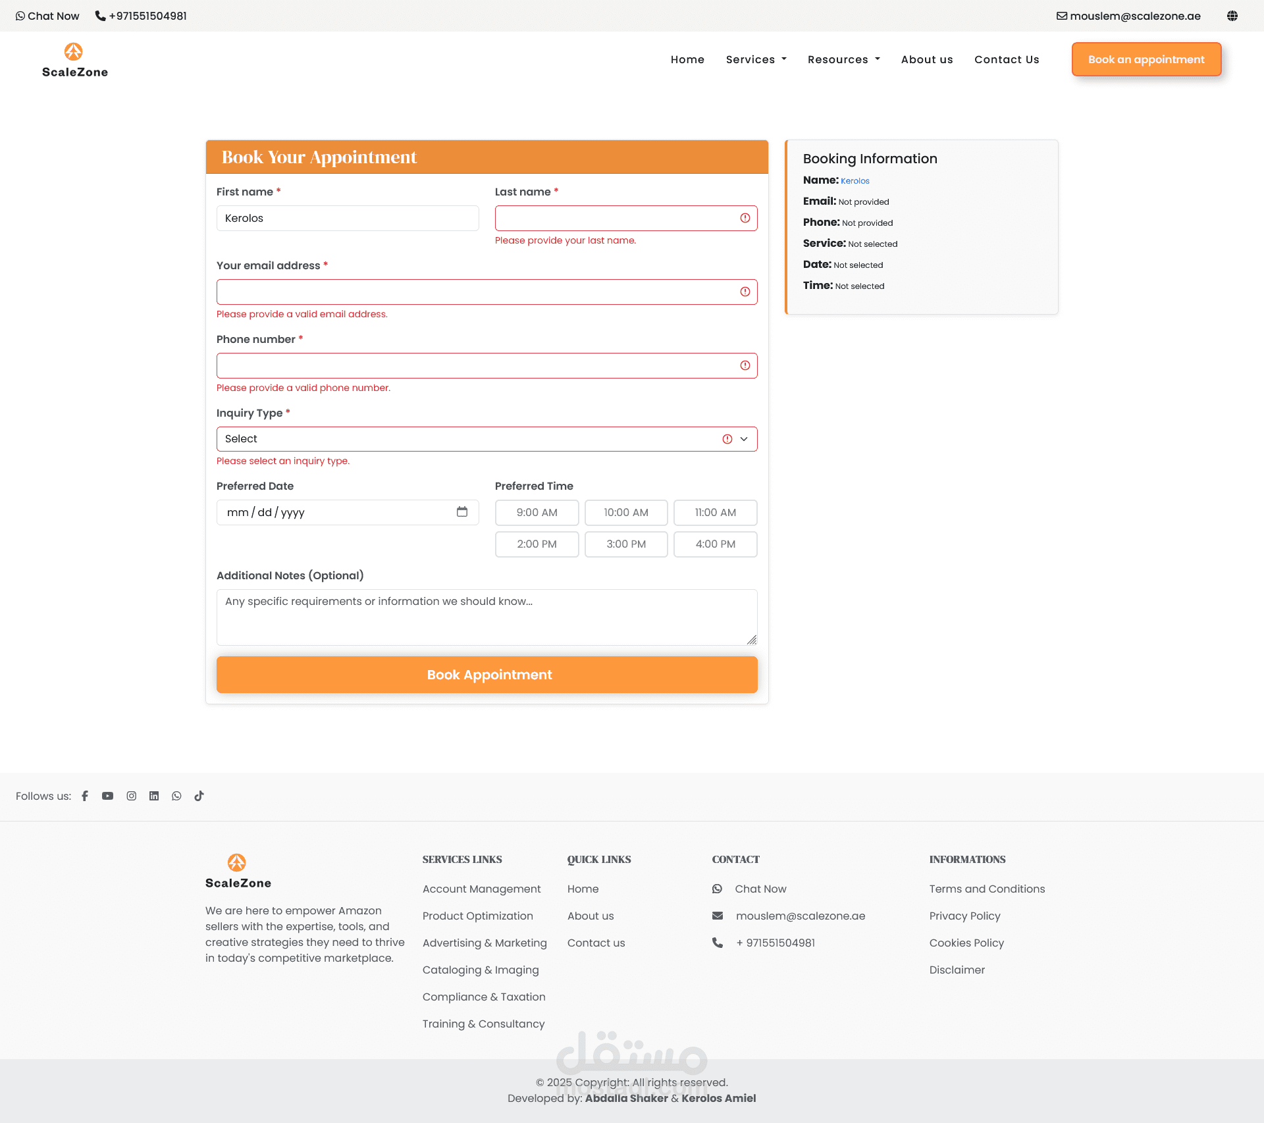
Task: Click the globe language icon
Action: [1232, 16]
